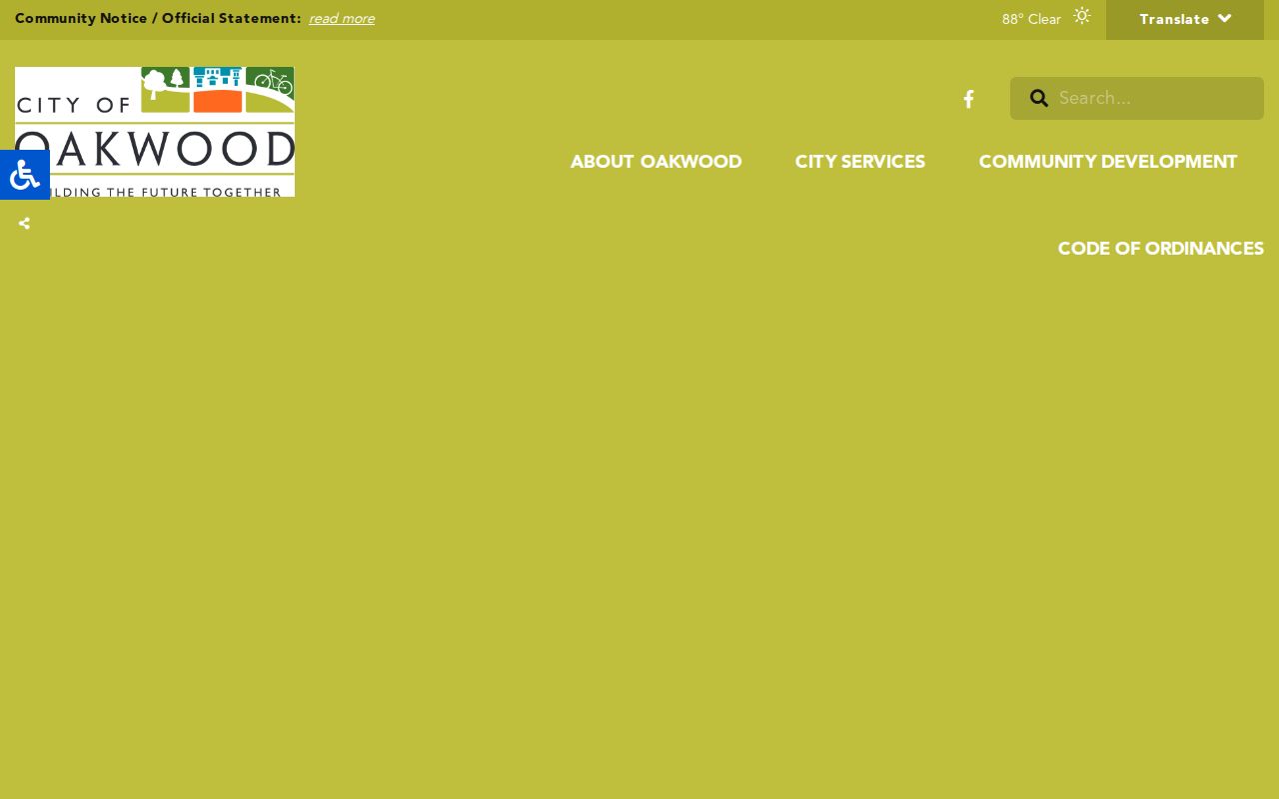Follow the read more link

pyautogui.click(x=342, y=19)
